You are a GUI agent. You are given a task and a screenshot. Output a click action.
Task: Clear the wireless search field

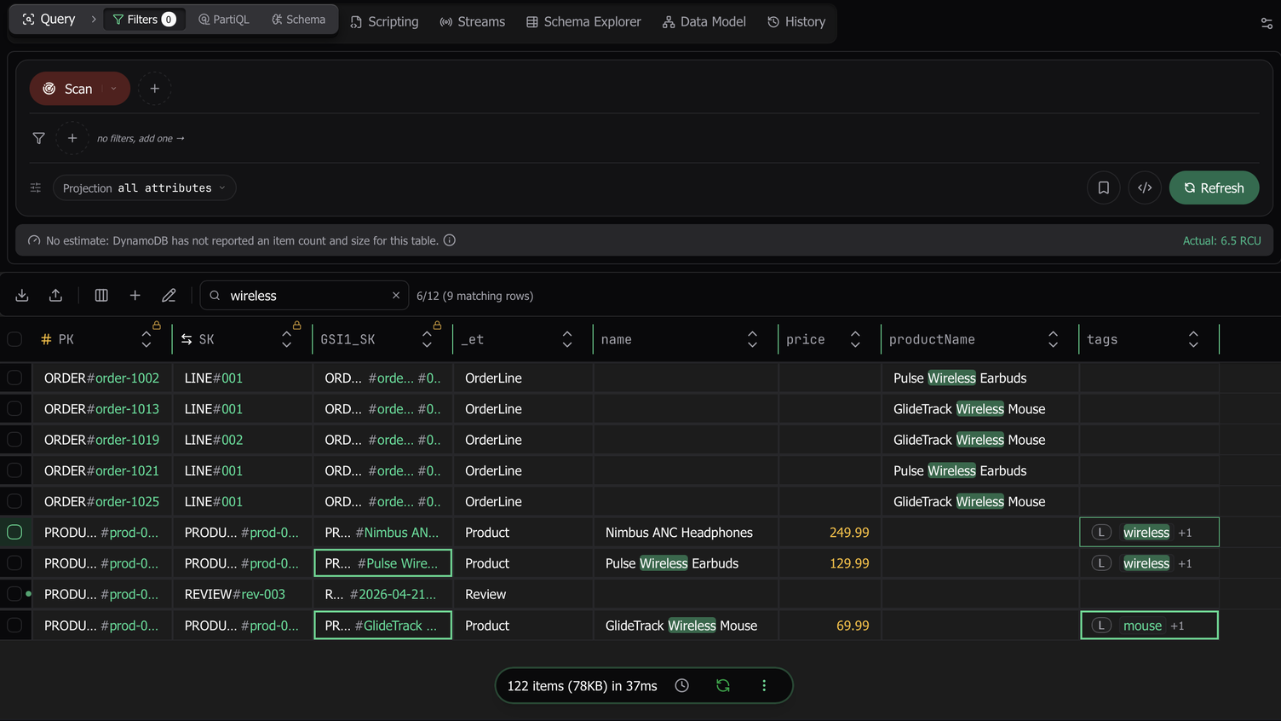point(395,295)
